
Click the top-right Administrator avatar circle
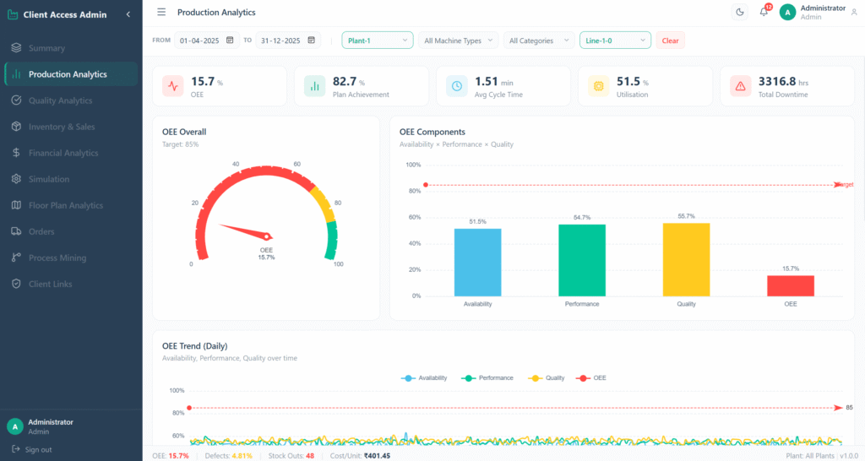(x=787, y=12)
